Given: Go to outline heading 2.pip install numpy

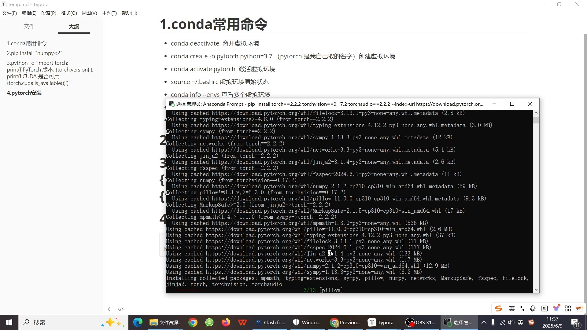Looking at the screenshot, I should point(35,53).
